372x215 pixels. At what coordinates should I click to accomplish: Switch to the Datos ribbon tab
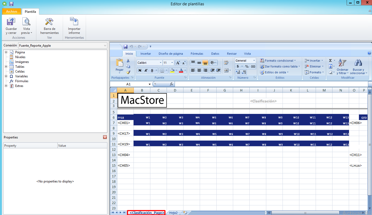(215, 54)
